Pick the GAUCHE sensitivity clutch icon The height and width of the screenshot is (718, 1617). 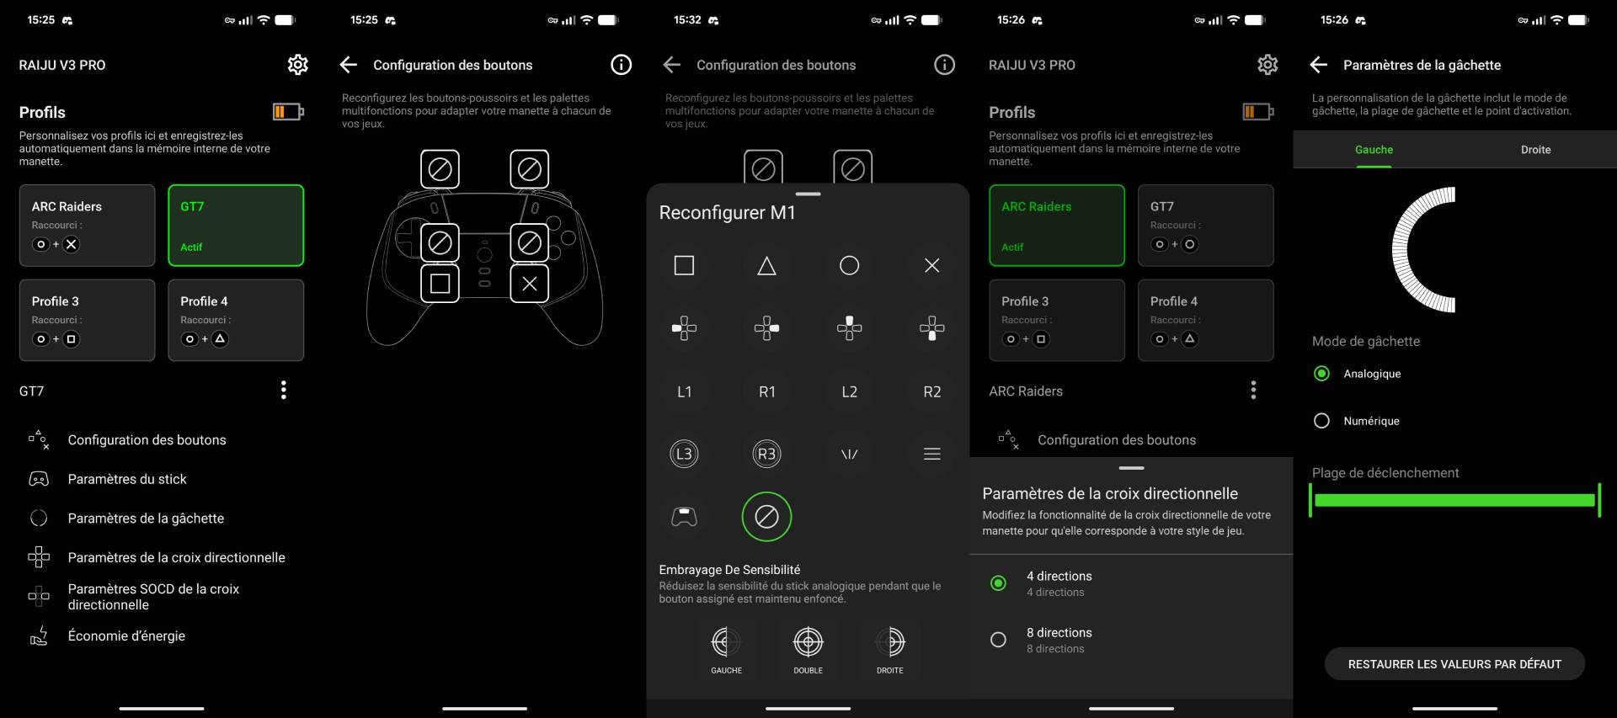pos(726,643)
